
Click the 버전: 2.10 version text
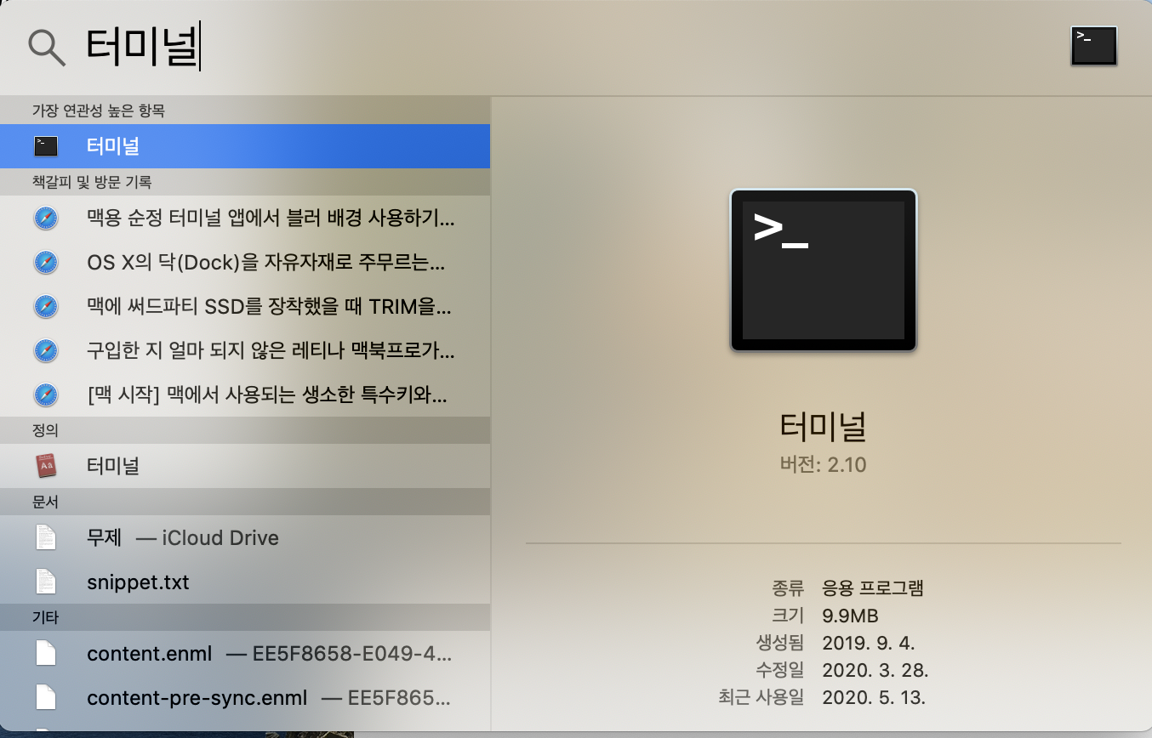(x=824, y=465)
